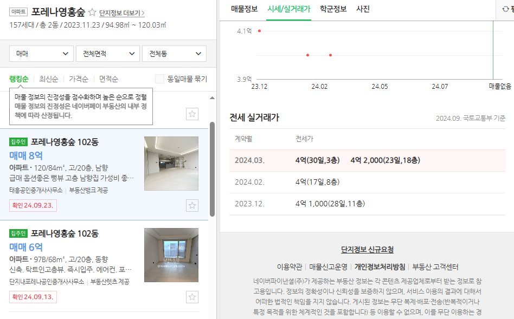Screen dimensions: 514x319
Task: Click the 매매 8억 price text
Action: coord(26,155)
